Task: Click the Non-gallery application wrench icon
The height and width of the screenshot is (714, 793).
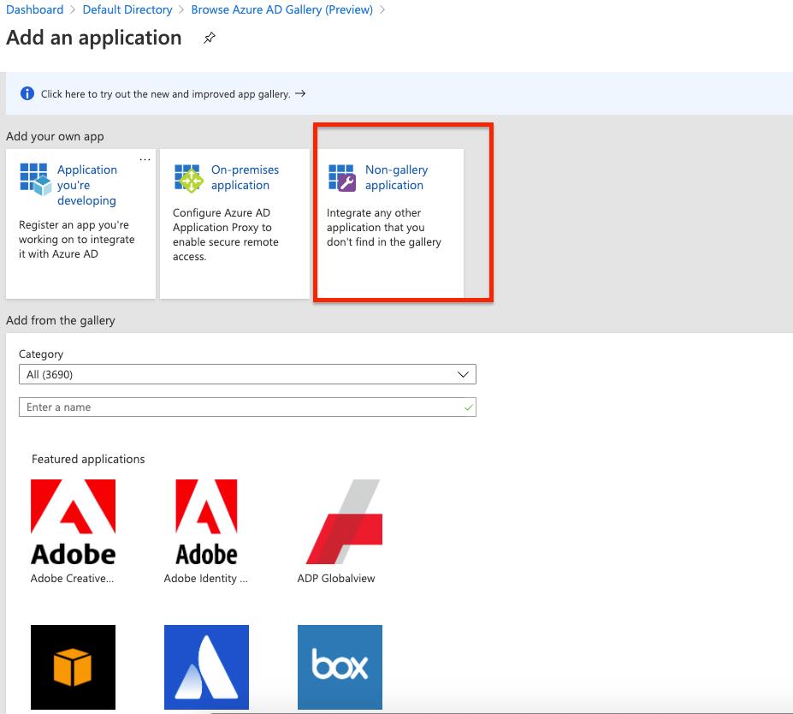Action: click(342, 177)
